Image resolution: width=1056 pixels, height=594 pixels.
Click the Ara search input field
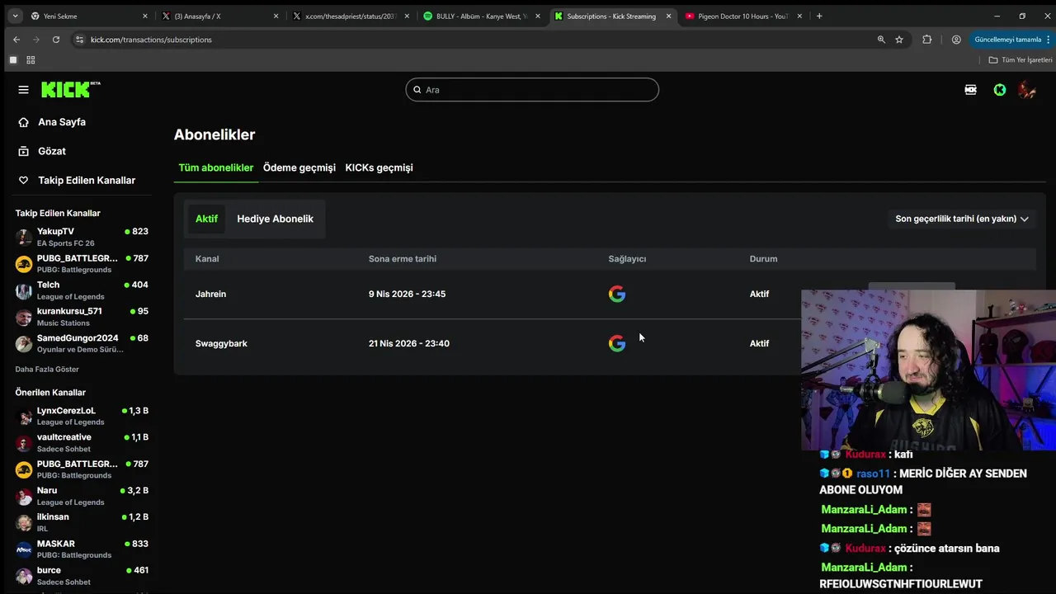[532, 90]
